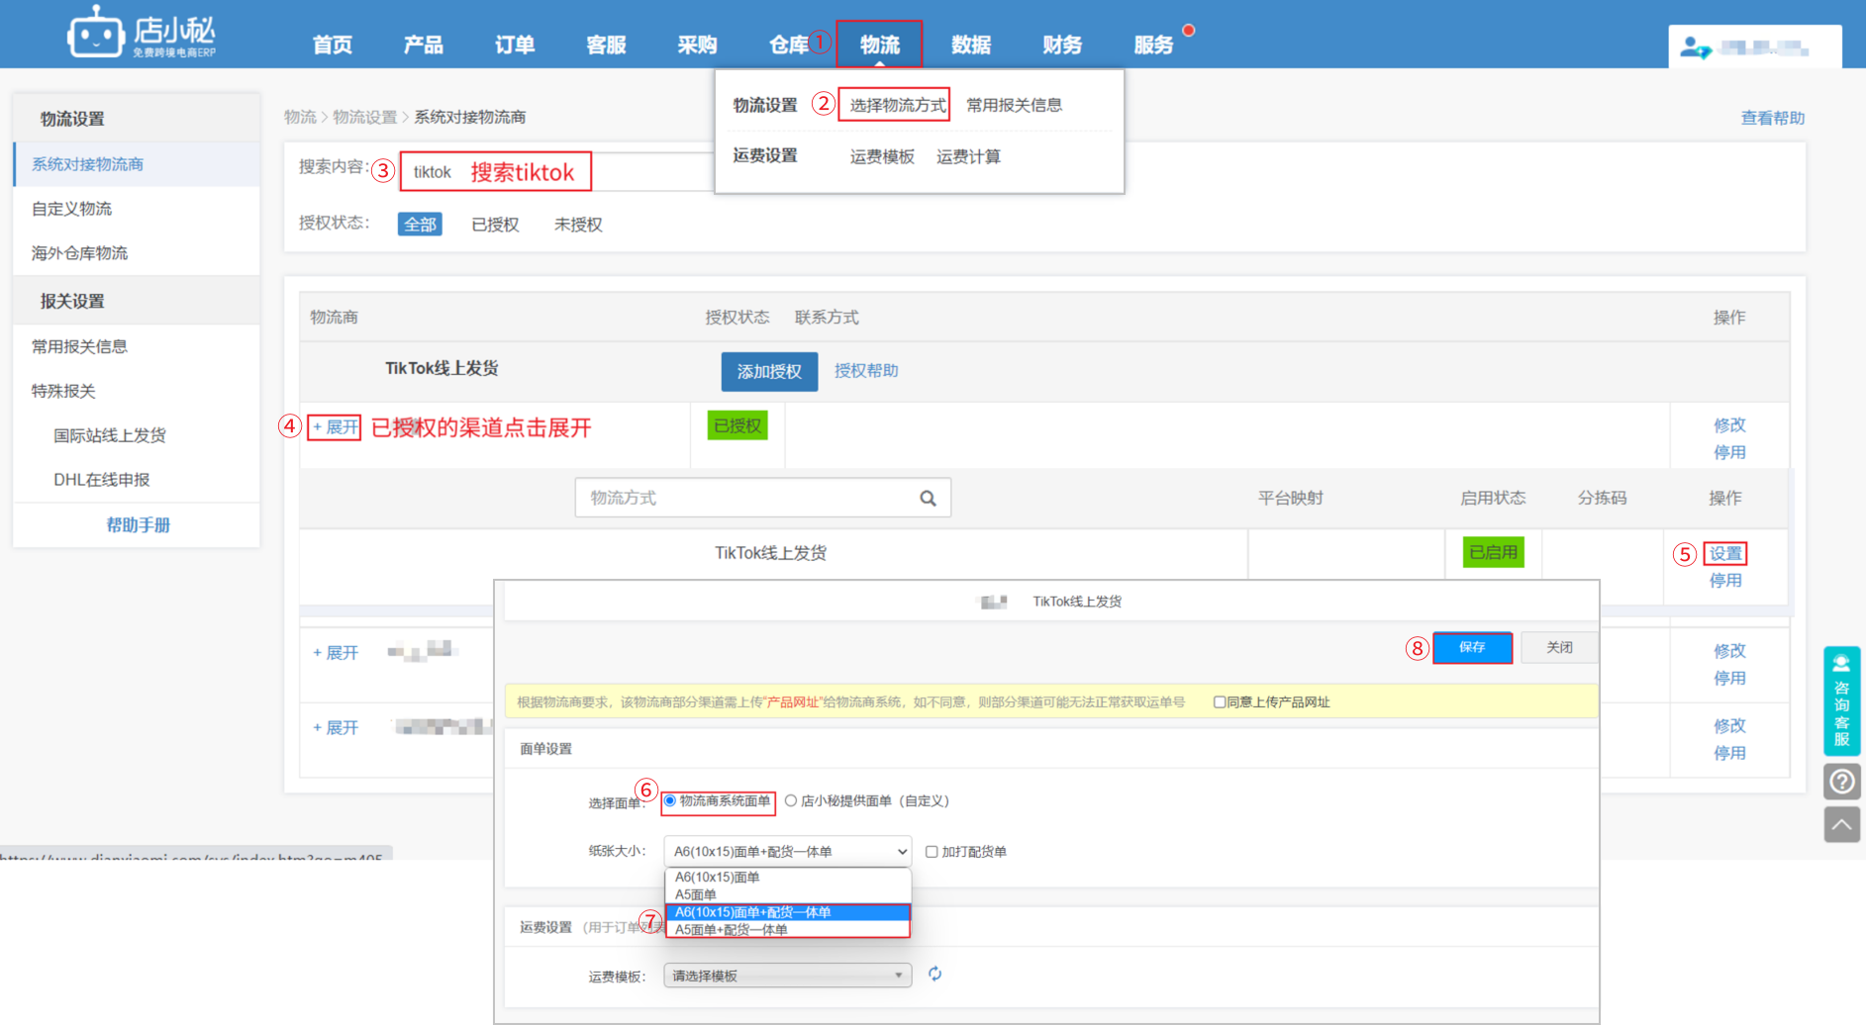The image size is (1866, 1025).
Task: Open 自定义物流 sidebar item
Action: (x=137, y=209)
